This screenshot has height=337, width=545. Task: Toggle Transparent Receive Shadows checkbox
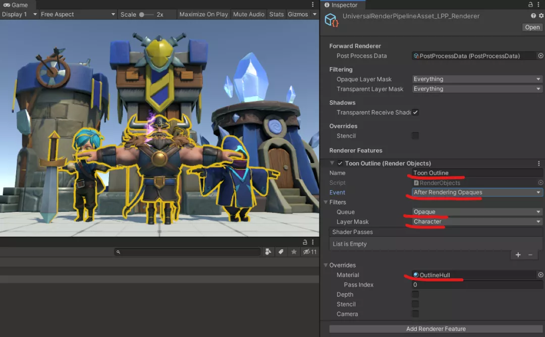pos(415,112)
